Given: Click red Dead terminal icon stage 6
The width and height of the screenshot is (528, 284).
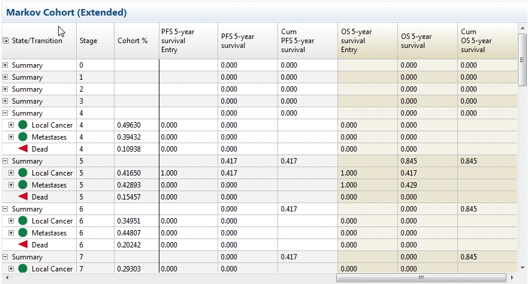Looking at the screenshot, I should [x=23, y=244].
